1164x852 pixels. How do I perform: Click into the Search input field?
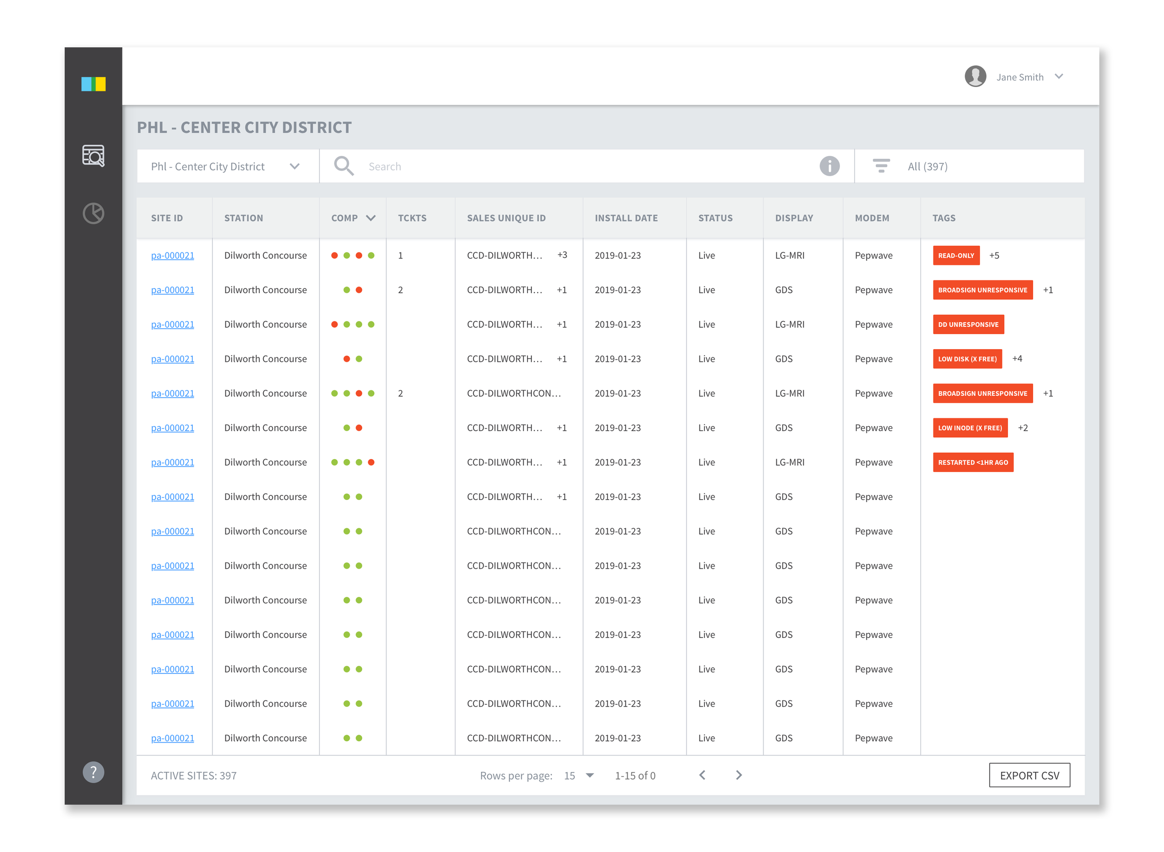pyautogui.click(x=567, y=166)
